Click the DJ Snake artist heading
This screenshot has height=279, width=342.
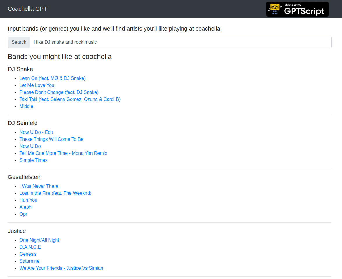(20, 69)
